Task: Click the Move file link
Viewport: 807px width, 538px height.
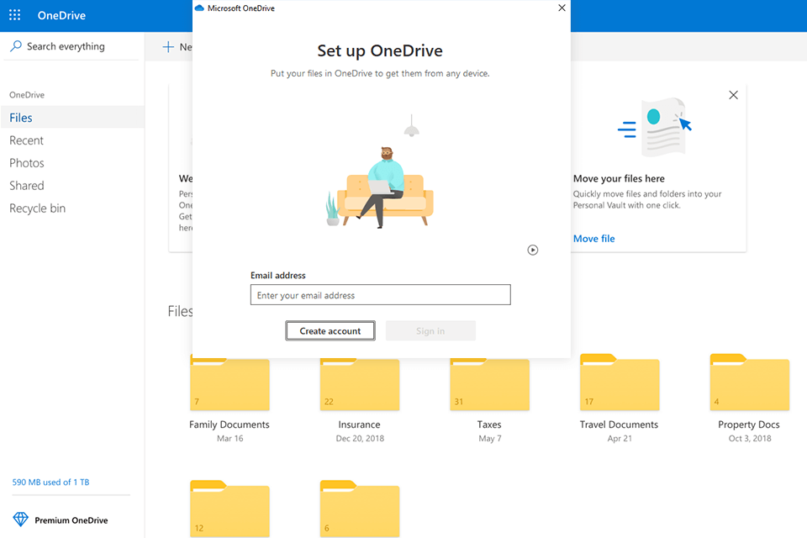Action: click(x=594, y=239)
